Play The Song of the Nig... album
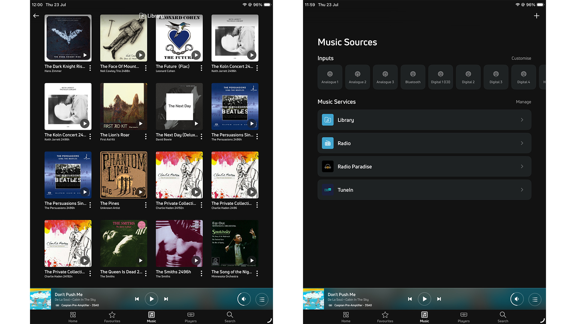 point(252,260)
